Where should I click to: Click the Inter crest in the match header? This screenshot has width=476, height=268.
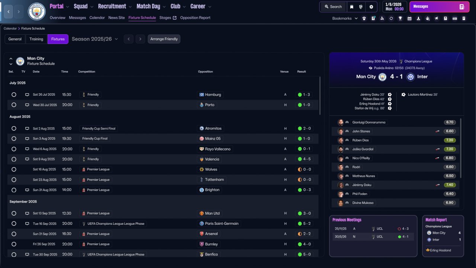pos(411,77)
